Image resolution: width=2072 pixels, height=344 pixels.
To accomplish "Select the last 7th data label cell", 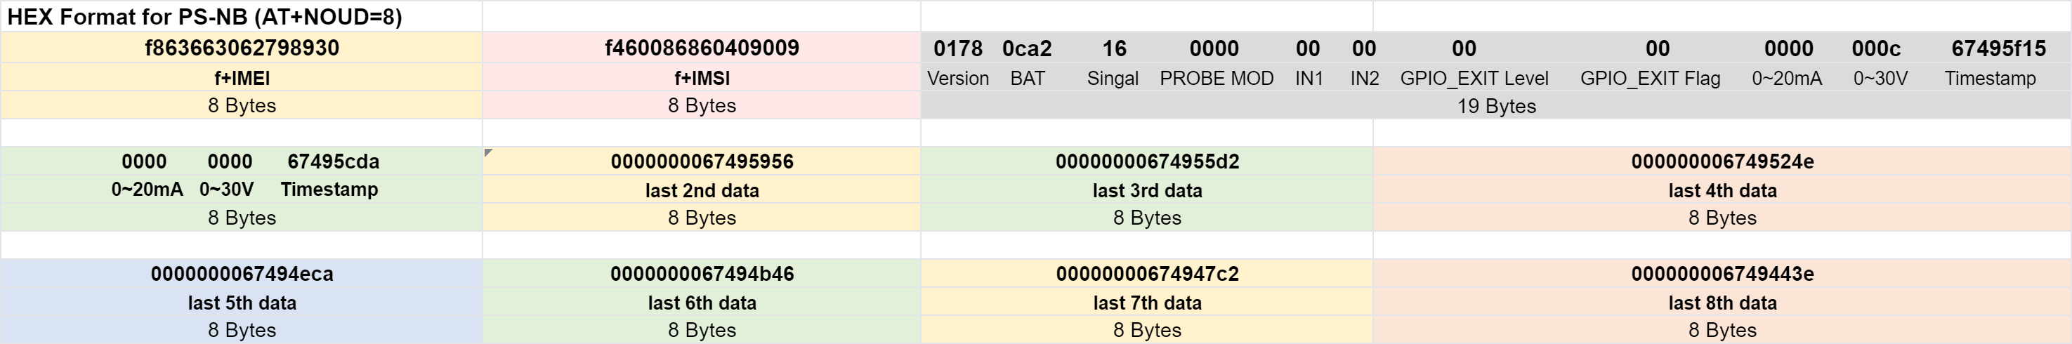I will pyautogui.click(x=1147, y=303).
